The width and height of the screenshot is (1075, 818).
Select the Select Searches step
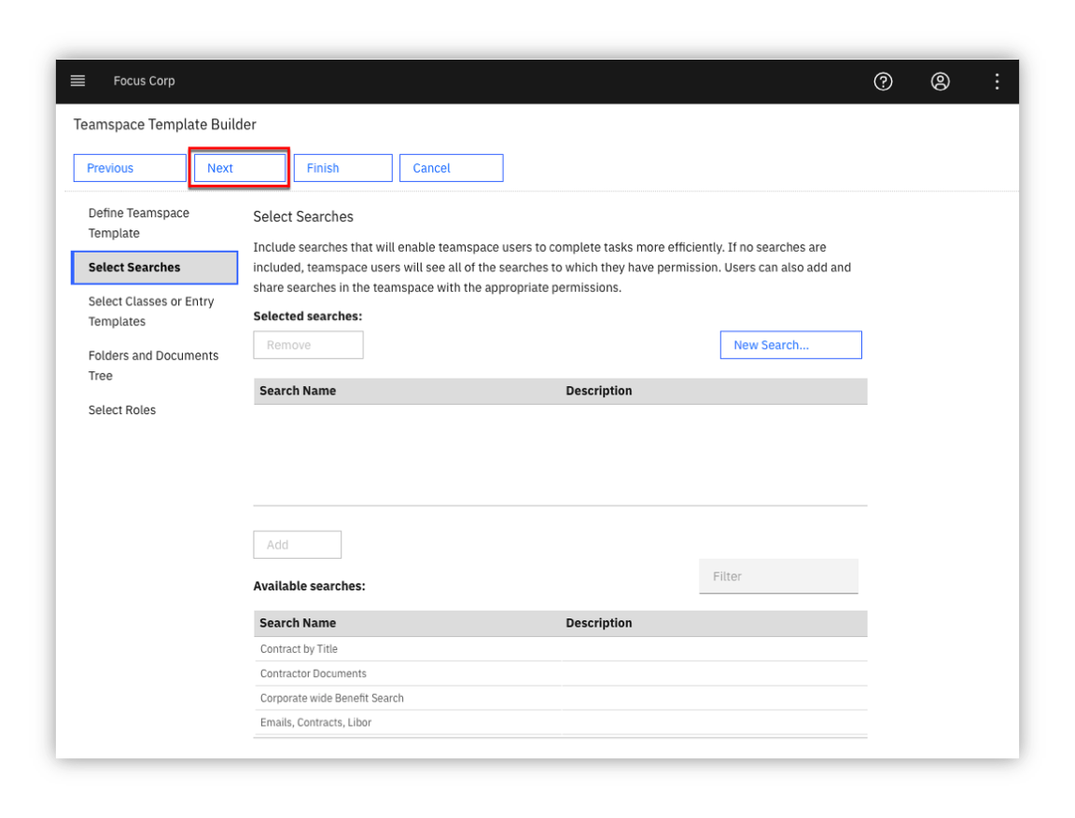tap(154, 267)
